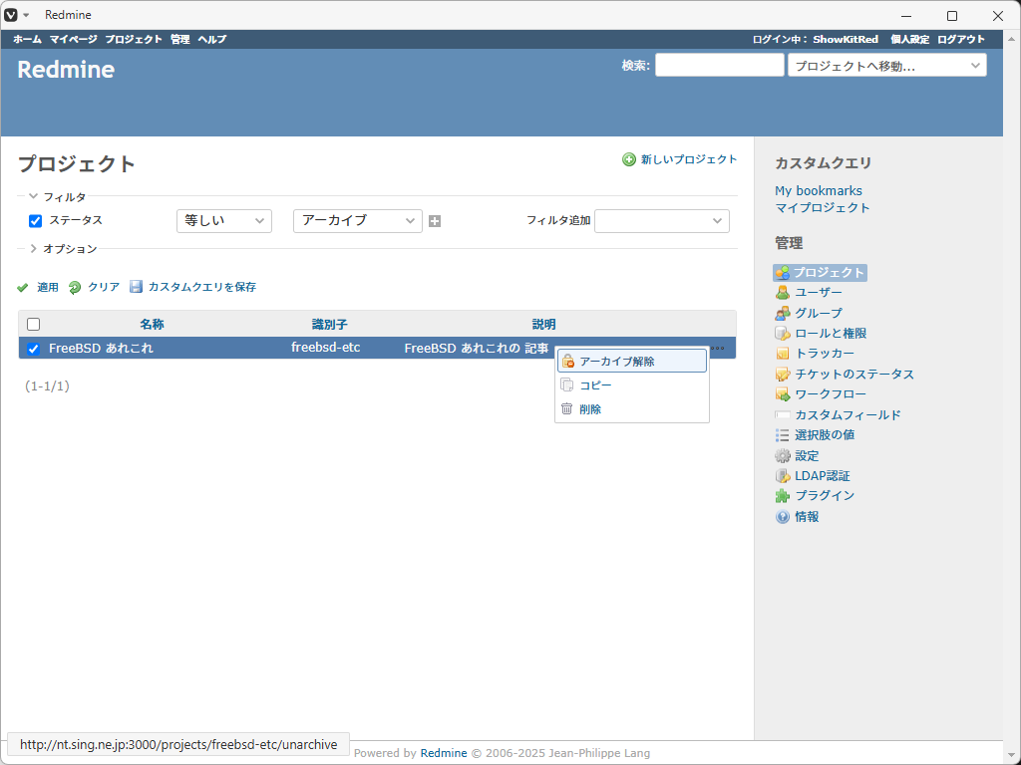The height and width of the screenshot is (765, 1021).
Task: Click the Vivaldi browser logo in title bar
Action: [x=11, y=15]
